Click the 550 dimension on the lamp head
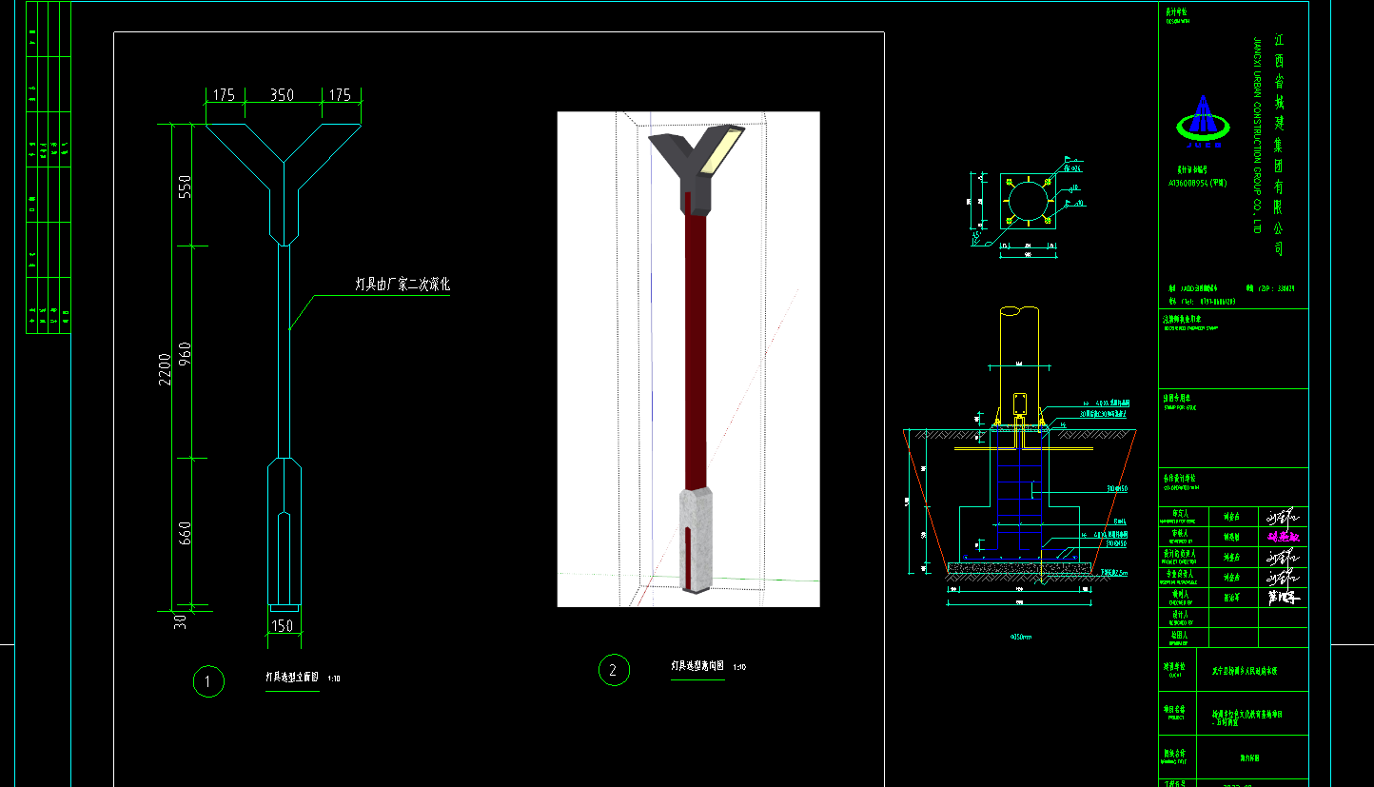1374x787 pixels. coord(186,186)
